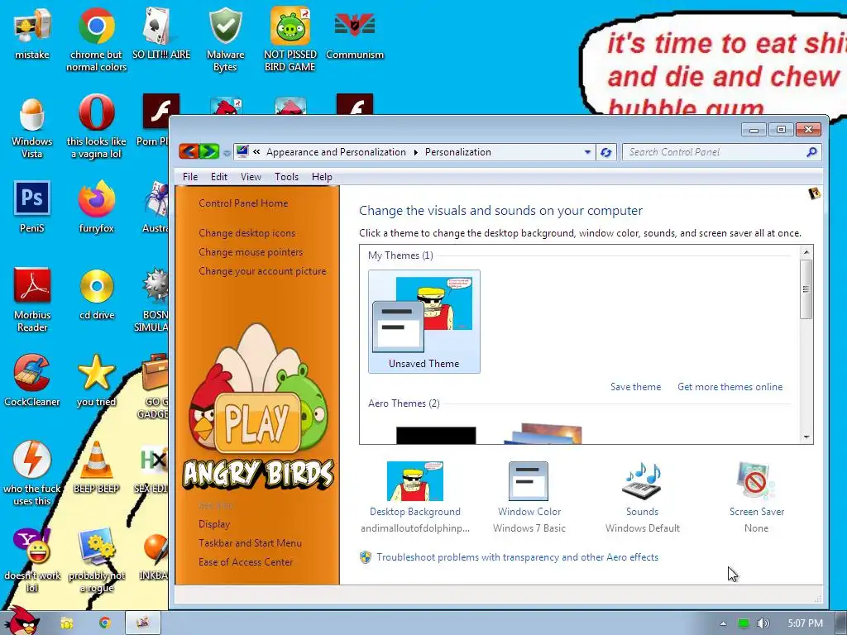Open the 'probably not a rogue' icon
847x635 pixels.
pyautogui.click(x=96, y=560)
